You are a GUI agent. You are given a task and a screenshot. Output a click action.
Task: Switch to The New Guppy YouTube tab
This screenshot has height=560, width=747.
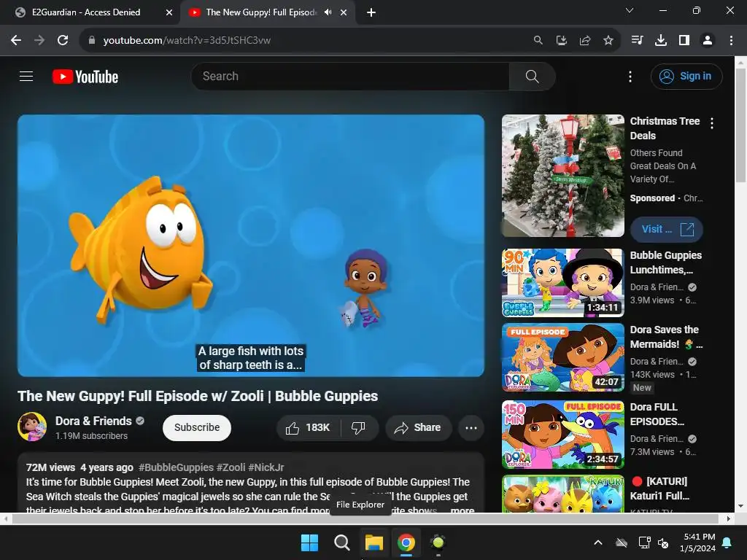[x=261, y=12]
